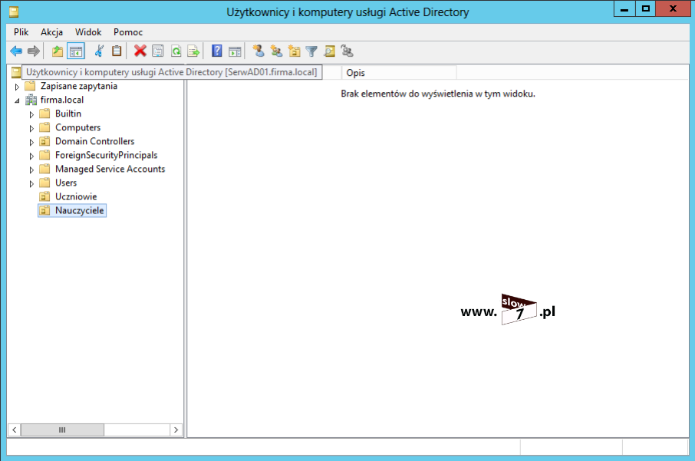Click the Export list icon

coord(193,51)
